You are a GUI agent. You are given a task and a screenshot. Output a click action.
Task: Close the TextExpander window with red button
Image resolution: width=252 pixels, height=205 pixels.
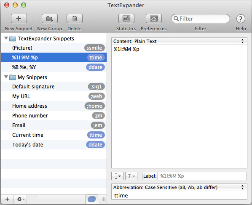click(x=7, y=5)
